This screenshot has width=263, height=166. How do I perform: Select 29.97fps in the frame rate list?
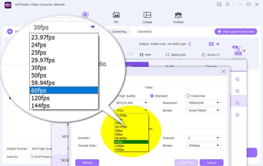[x=131, y=127]
